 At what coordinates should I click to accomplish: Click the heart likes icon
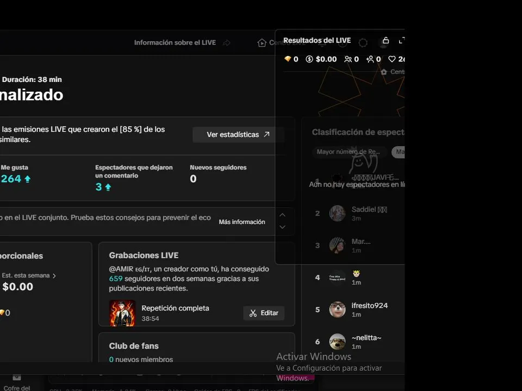click(x=392, y=59)
